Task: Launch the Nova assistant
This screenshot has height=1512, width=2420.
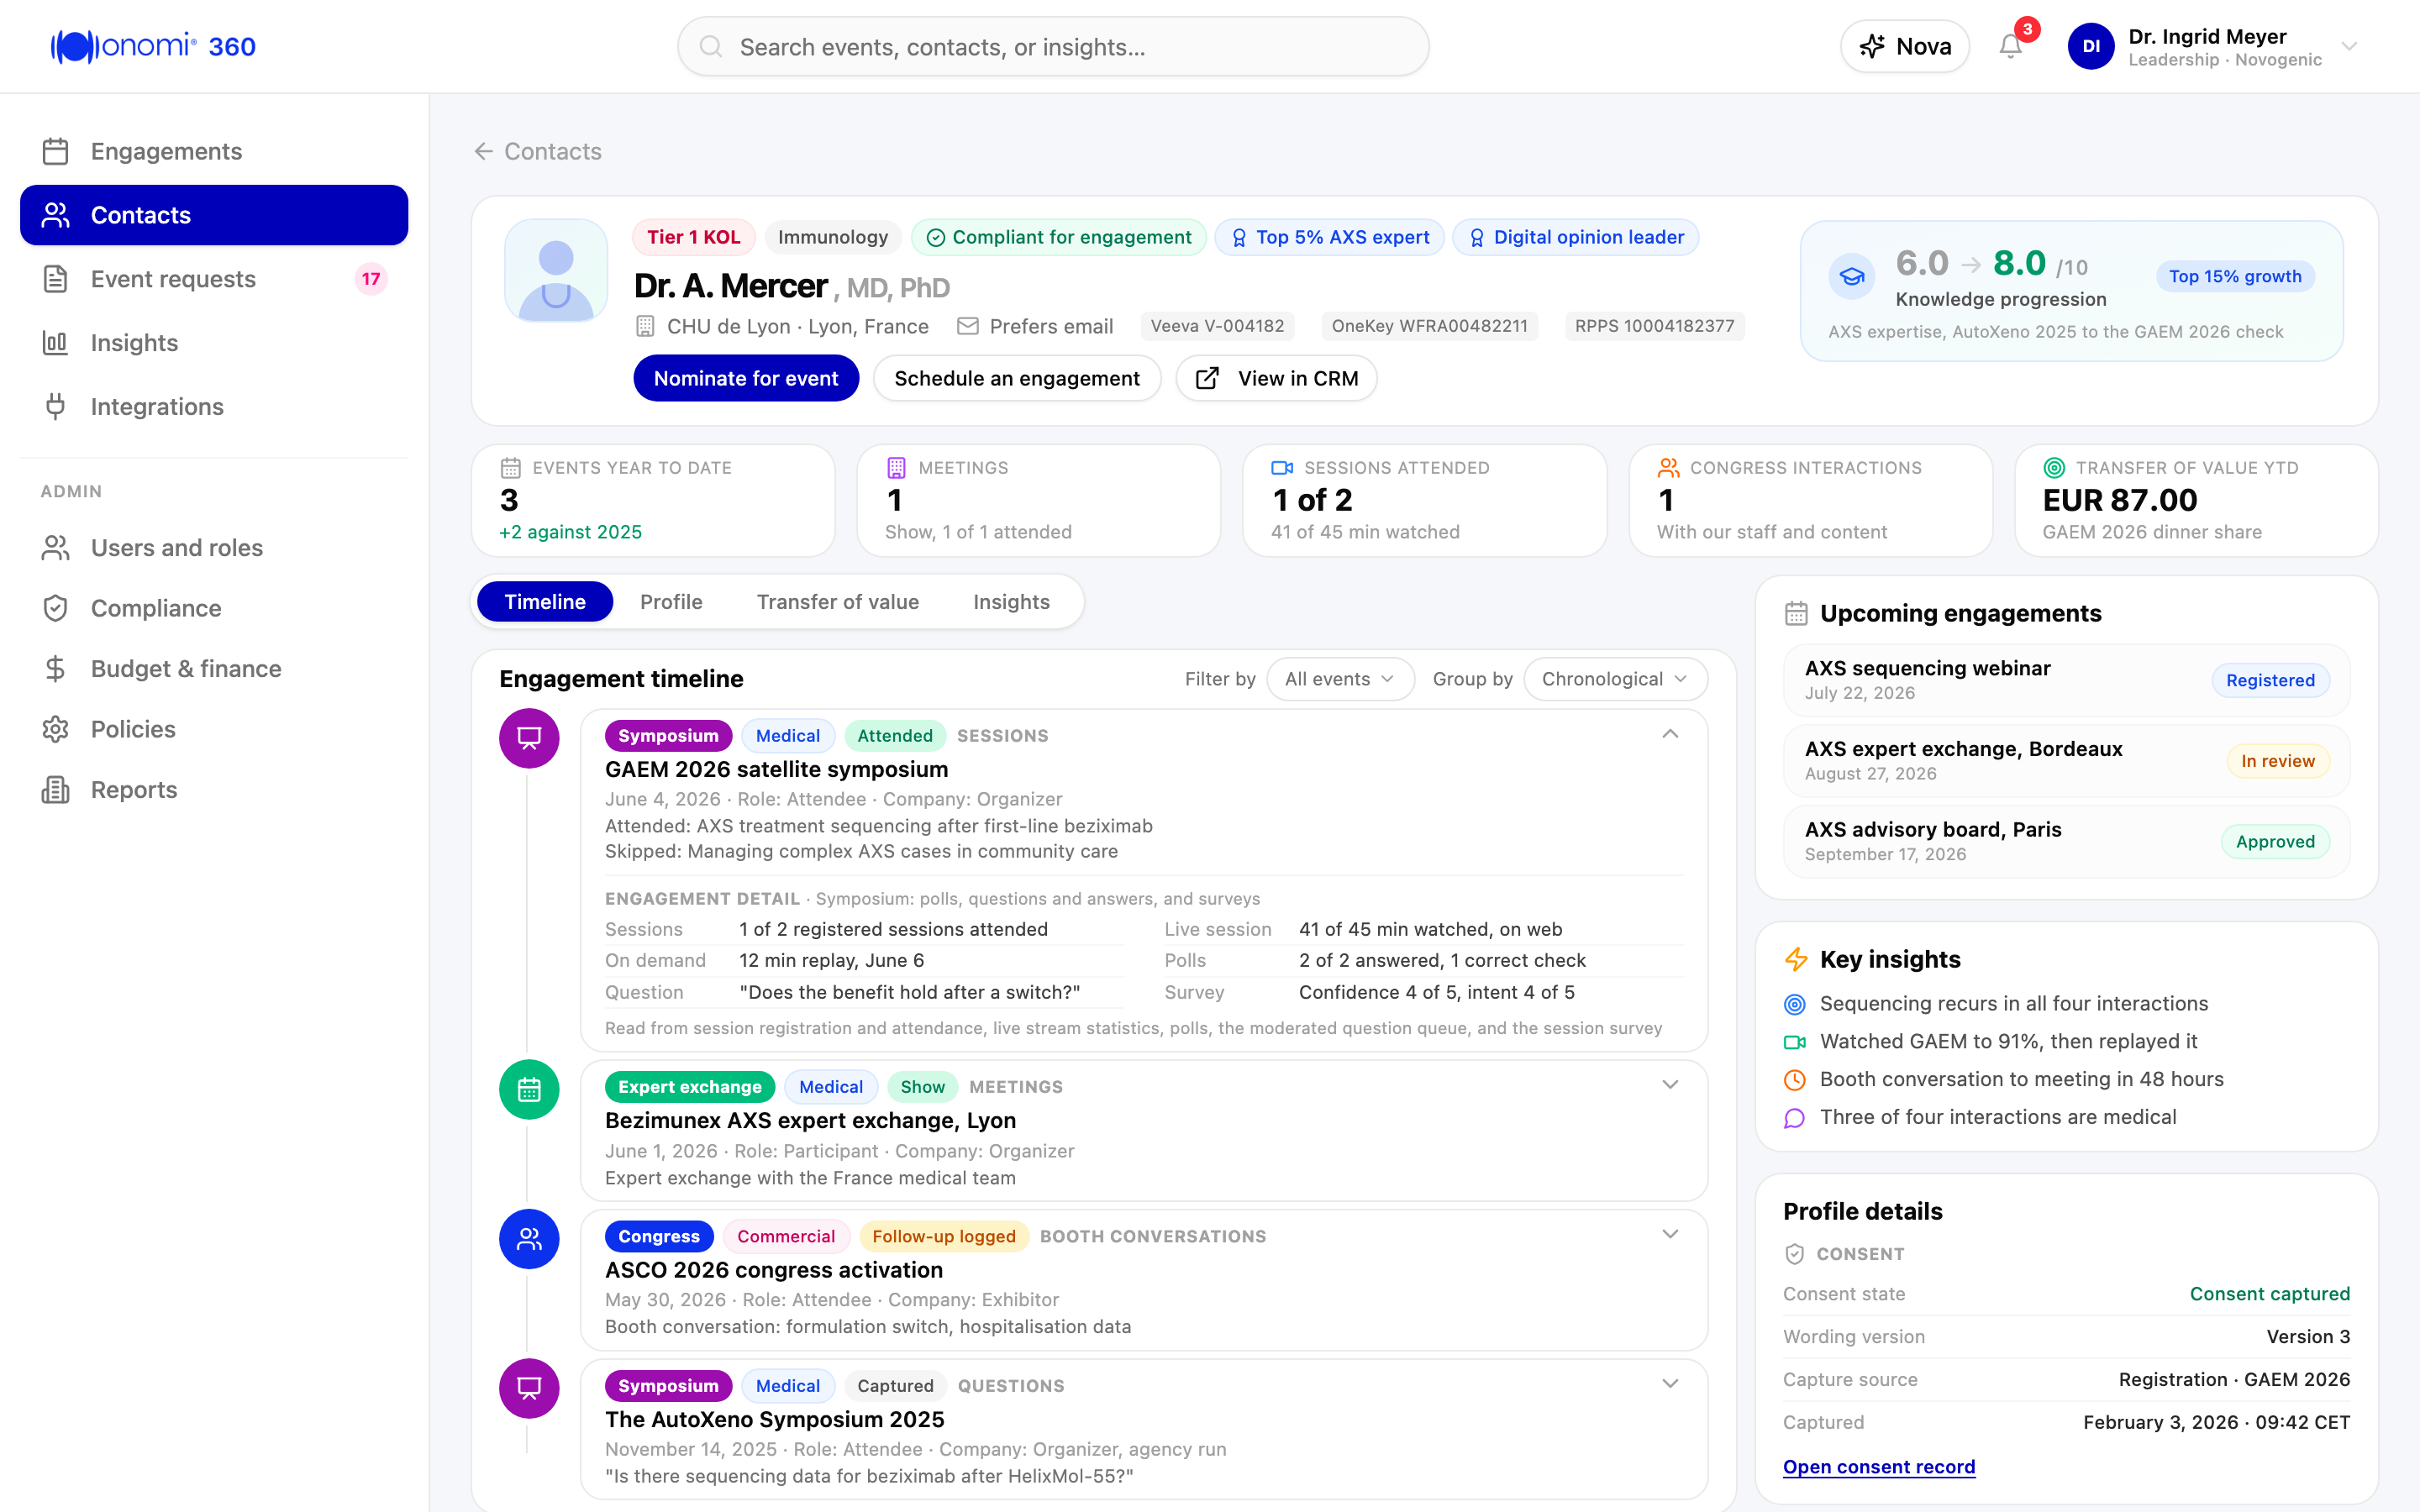Action: (x=1905, y=46)
